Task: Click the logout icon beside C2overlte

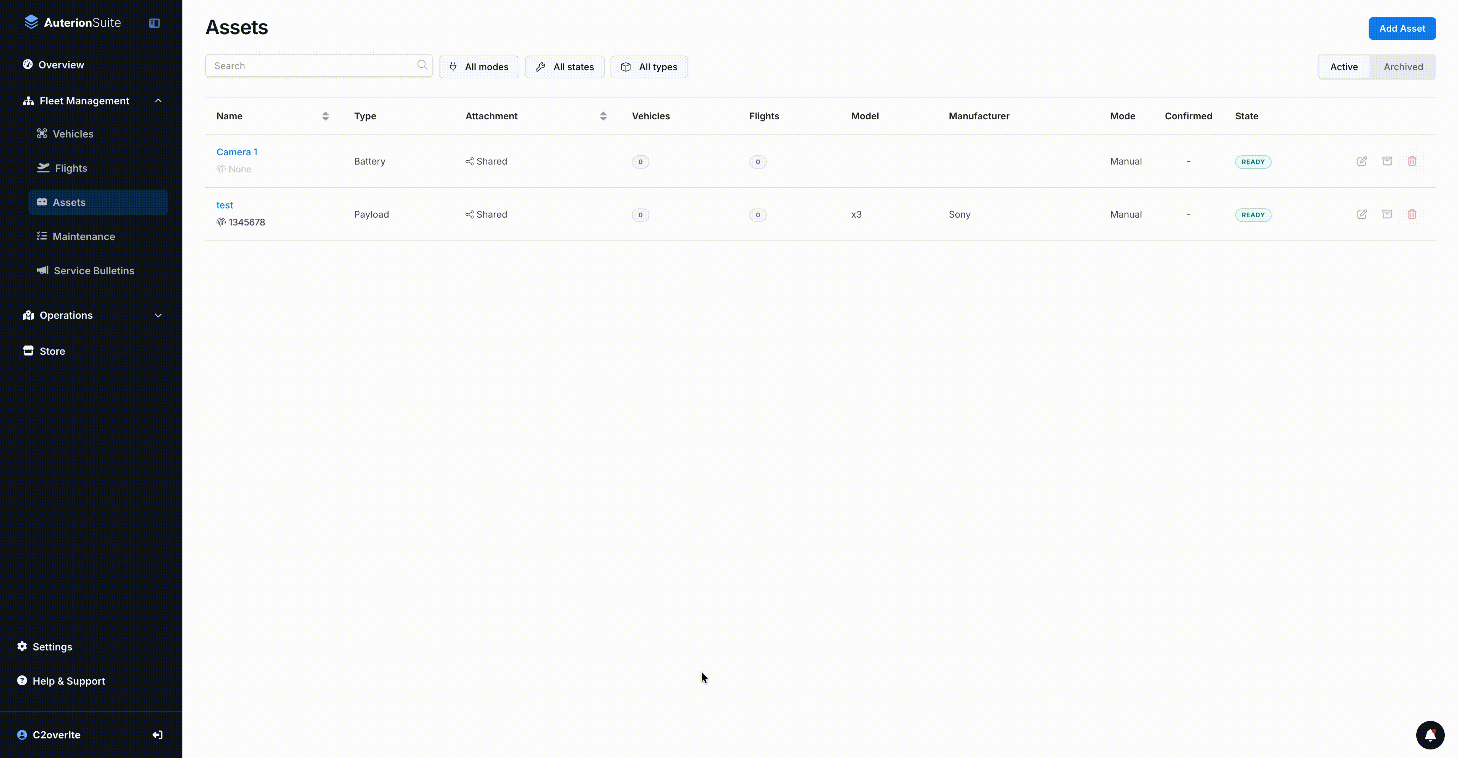Action: (x=157, y=735)
